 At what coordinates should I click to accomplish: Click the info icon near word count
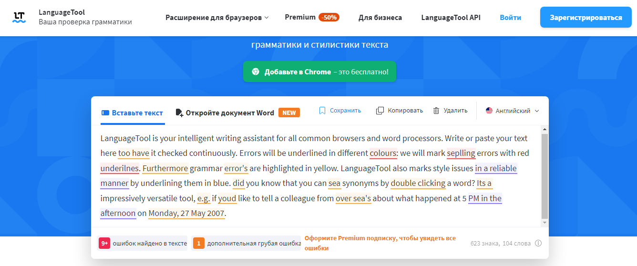click(x=538, y=243)
